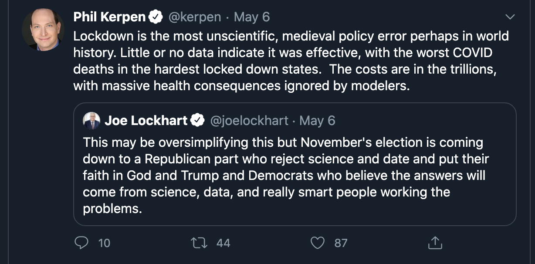
Task: Open Joe Lockhart's small avatar
Action: [91, 121]
